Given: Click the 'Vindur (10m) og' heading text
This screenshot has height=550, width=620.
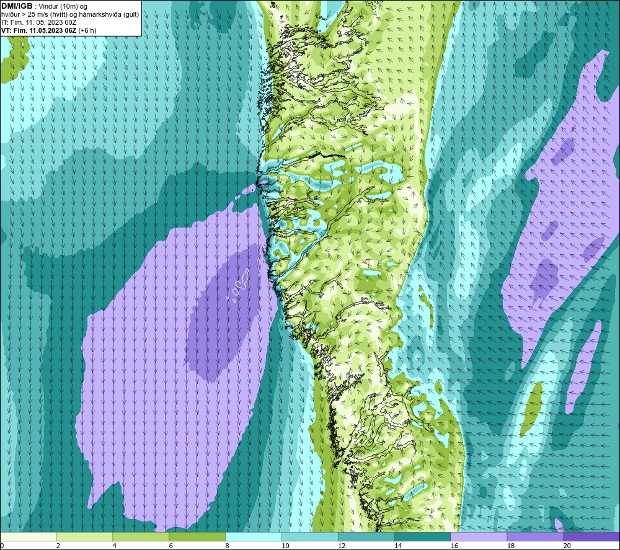Looking at the screenshot, I should (63, 7).
